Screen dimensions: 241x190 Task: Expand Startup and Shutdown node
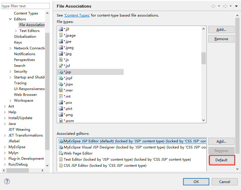click(x=10, y=77)
